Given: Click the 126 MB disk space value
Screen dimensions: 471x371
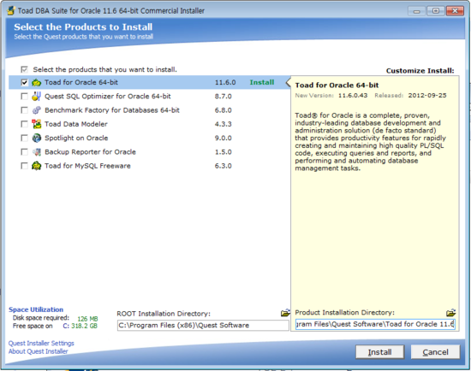Looking at the screenshot, I should 87,319.
